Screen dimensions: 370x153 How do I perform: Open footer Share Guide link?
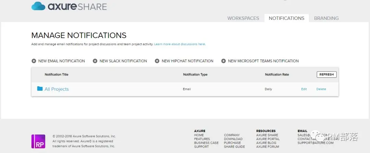pyautogui.click(x=234, y=146)
